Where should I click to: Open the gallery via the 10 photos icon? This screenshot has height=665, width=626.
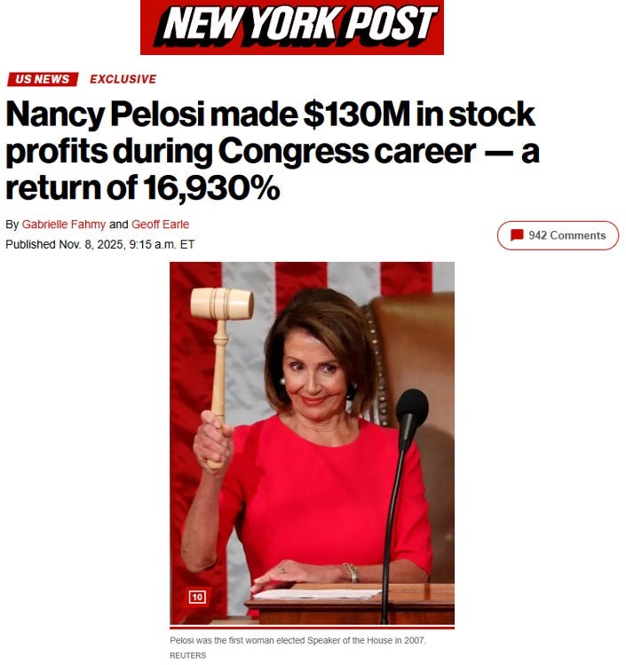[x=197, y=598]
